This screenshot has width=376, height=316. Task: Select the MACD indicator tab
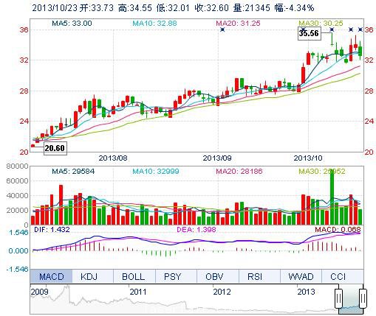[x=51, y=276]
